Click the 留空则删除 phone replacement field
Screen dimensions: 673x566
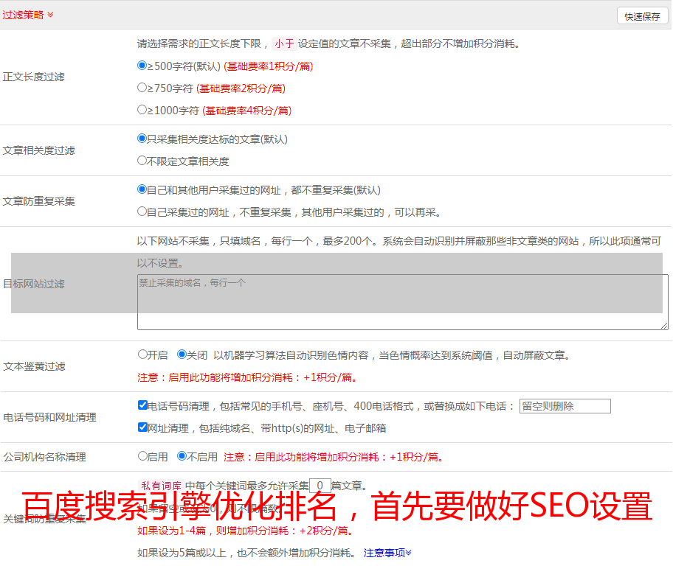pyautogui.click(x=565, y=406)
